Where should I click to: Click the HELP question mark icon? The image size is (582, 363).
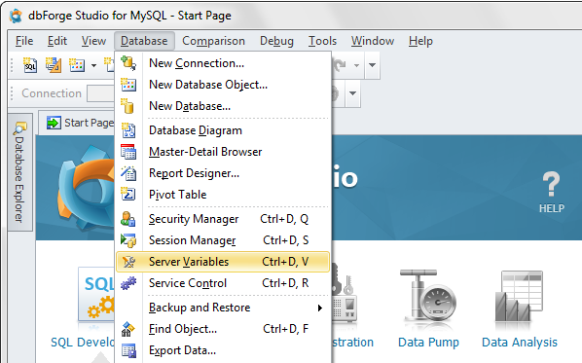pos(551,184)
